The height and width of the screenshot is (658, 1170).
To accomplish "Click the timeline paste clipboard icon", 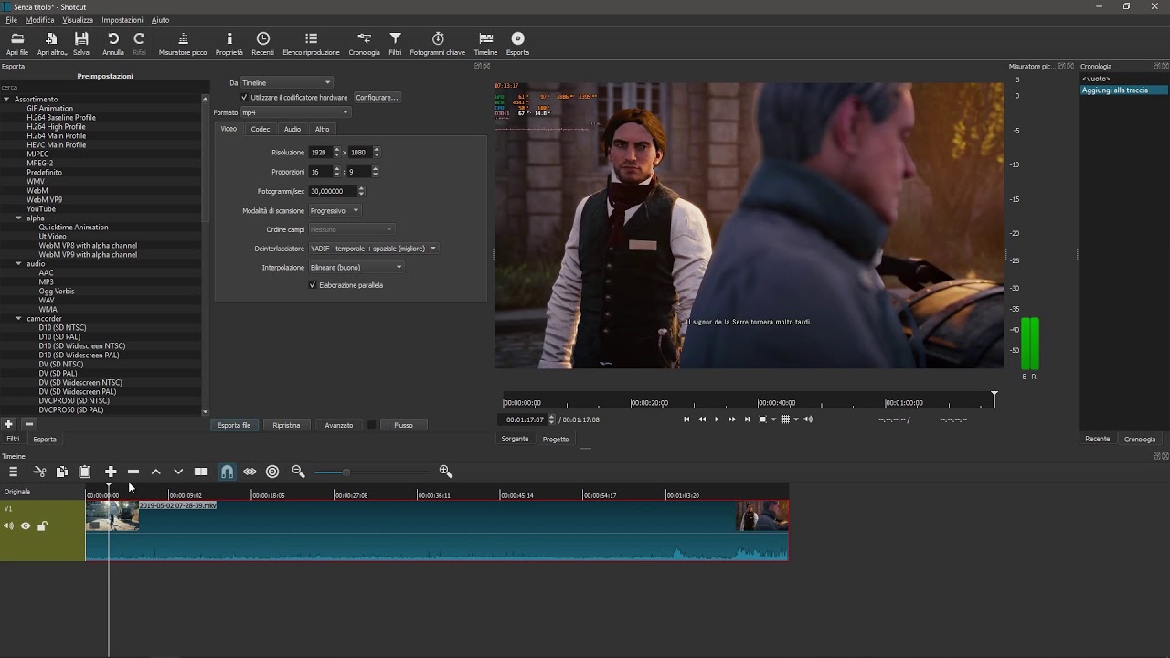I will [84, 472].
